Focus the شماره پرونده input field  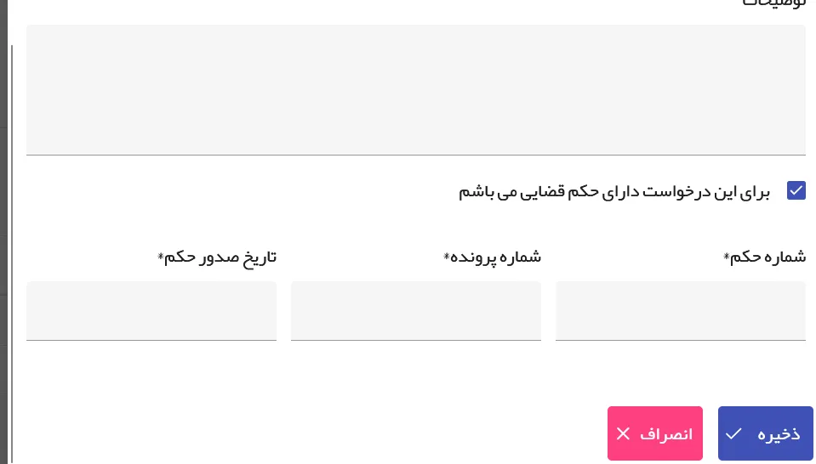pos(415,311)
